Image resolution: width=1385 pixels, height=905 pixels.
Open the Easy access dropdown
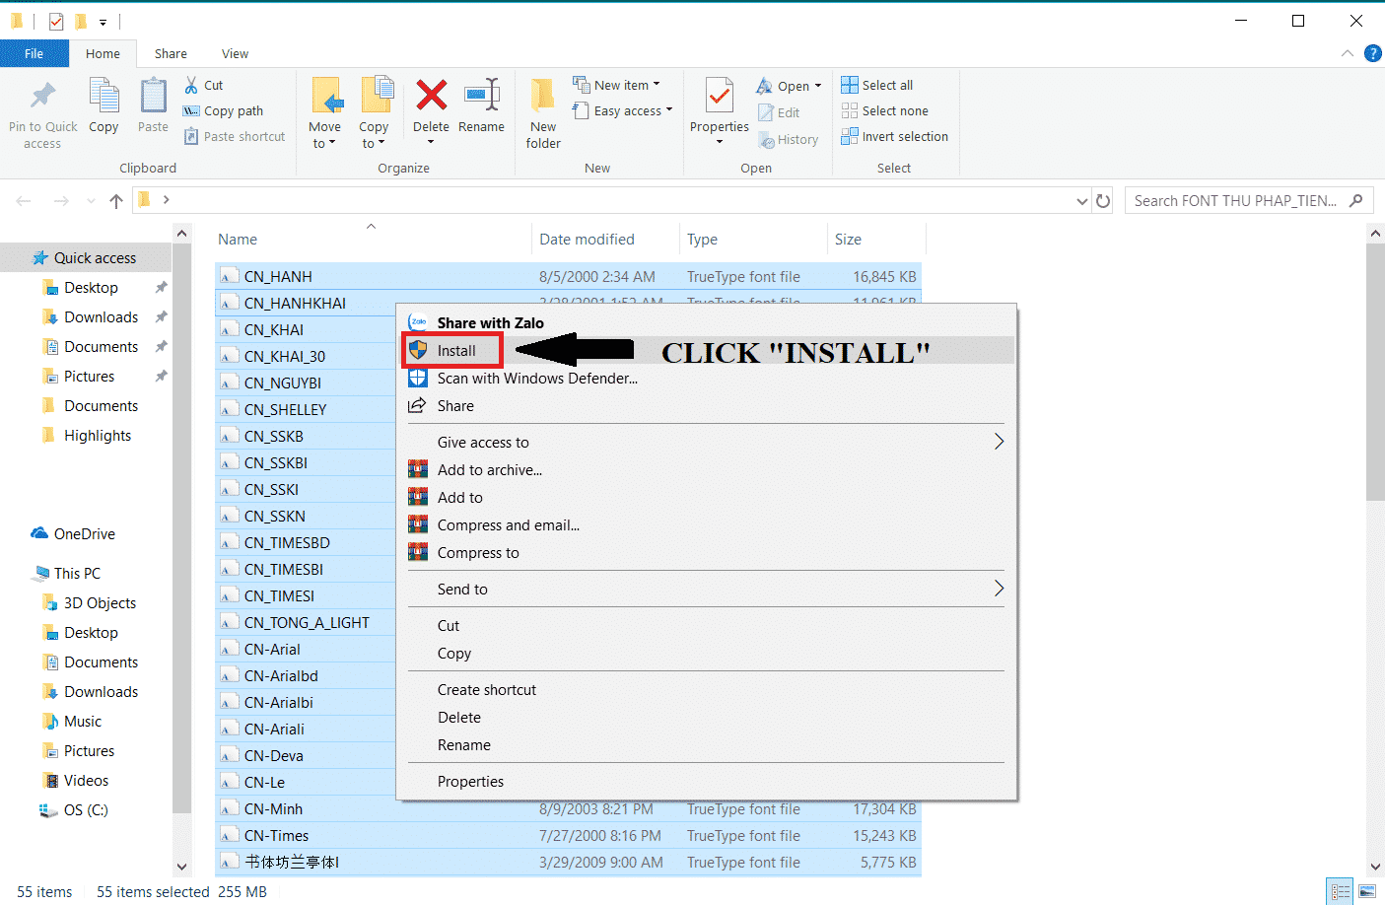(622, 110)
